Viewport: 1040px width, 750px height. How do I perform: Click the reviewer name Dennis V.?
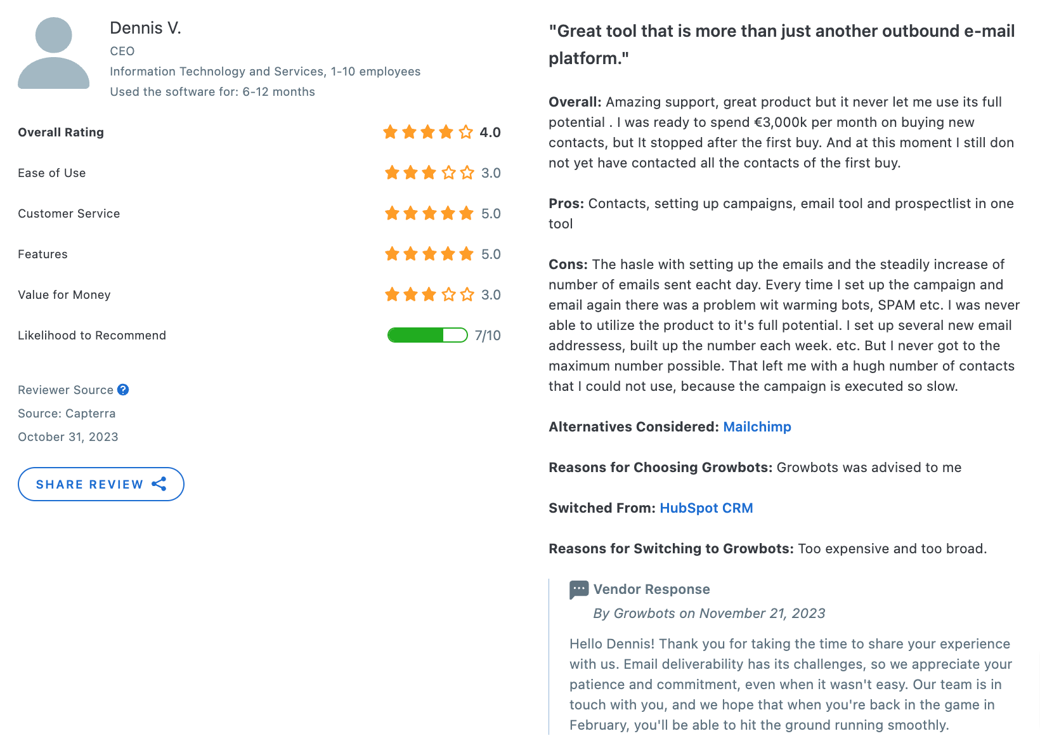point(145,28)
